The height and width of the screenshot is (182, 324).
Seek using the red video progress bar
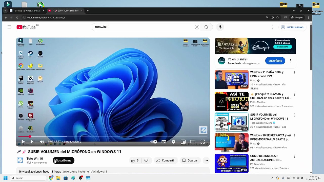tap(113, 136)
